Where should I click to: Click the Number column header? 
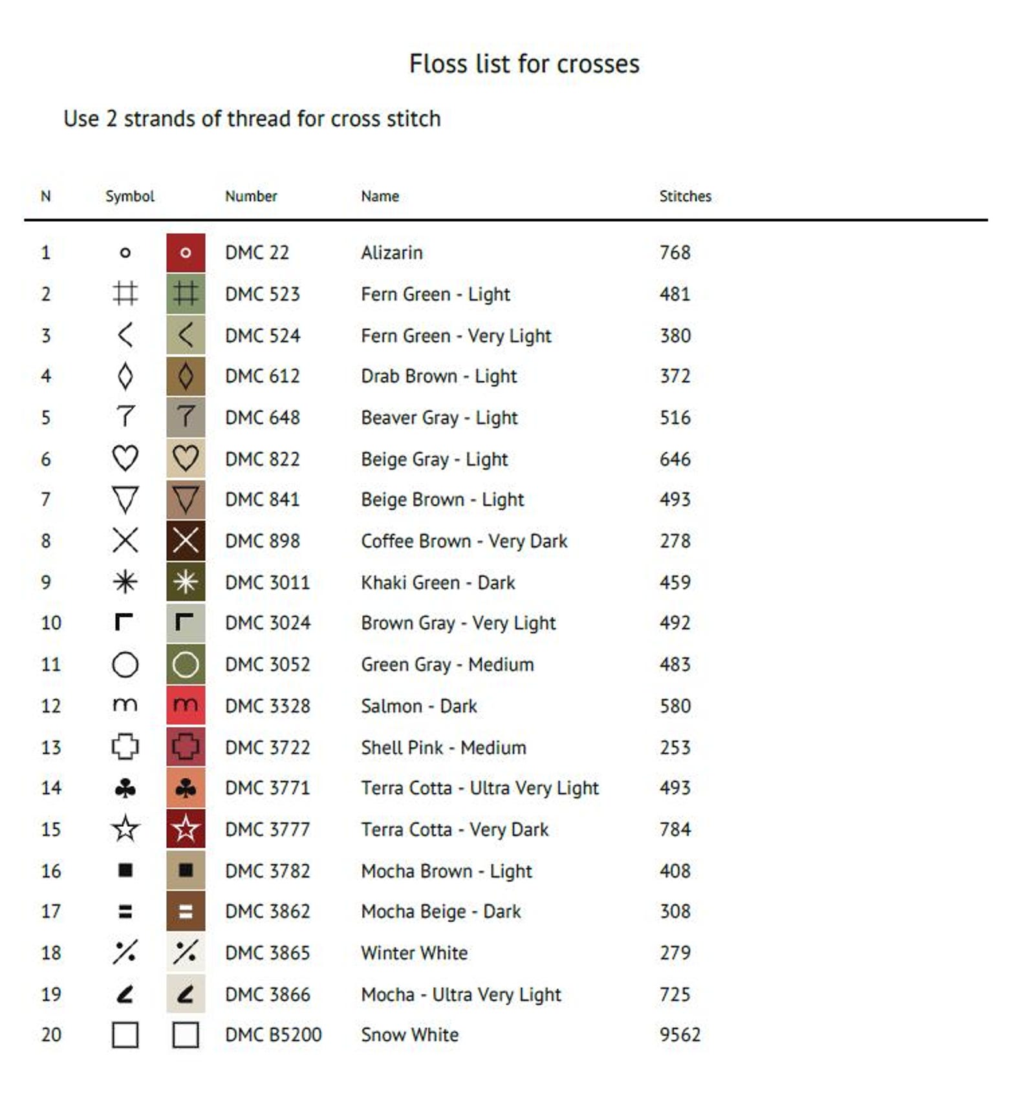point(251,196)
